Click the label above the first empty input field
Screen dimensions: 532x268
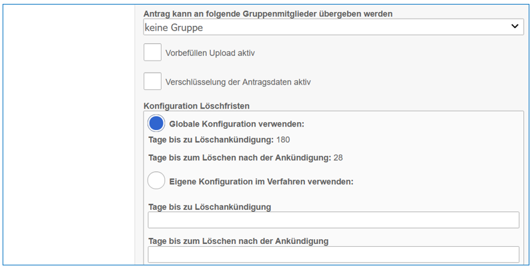[210, 207]
